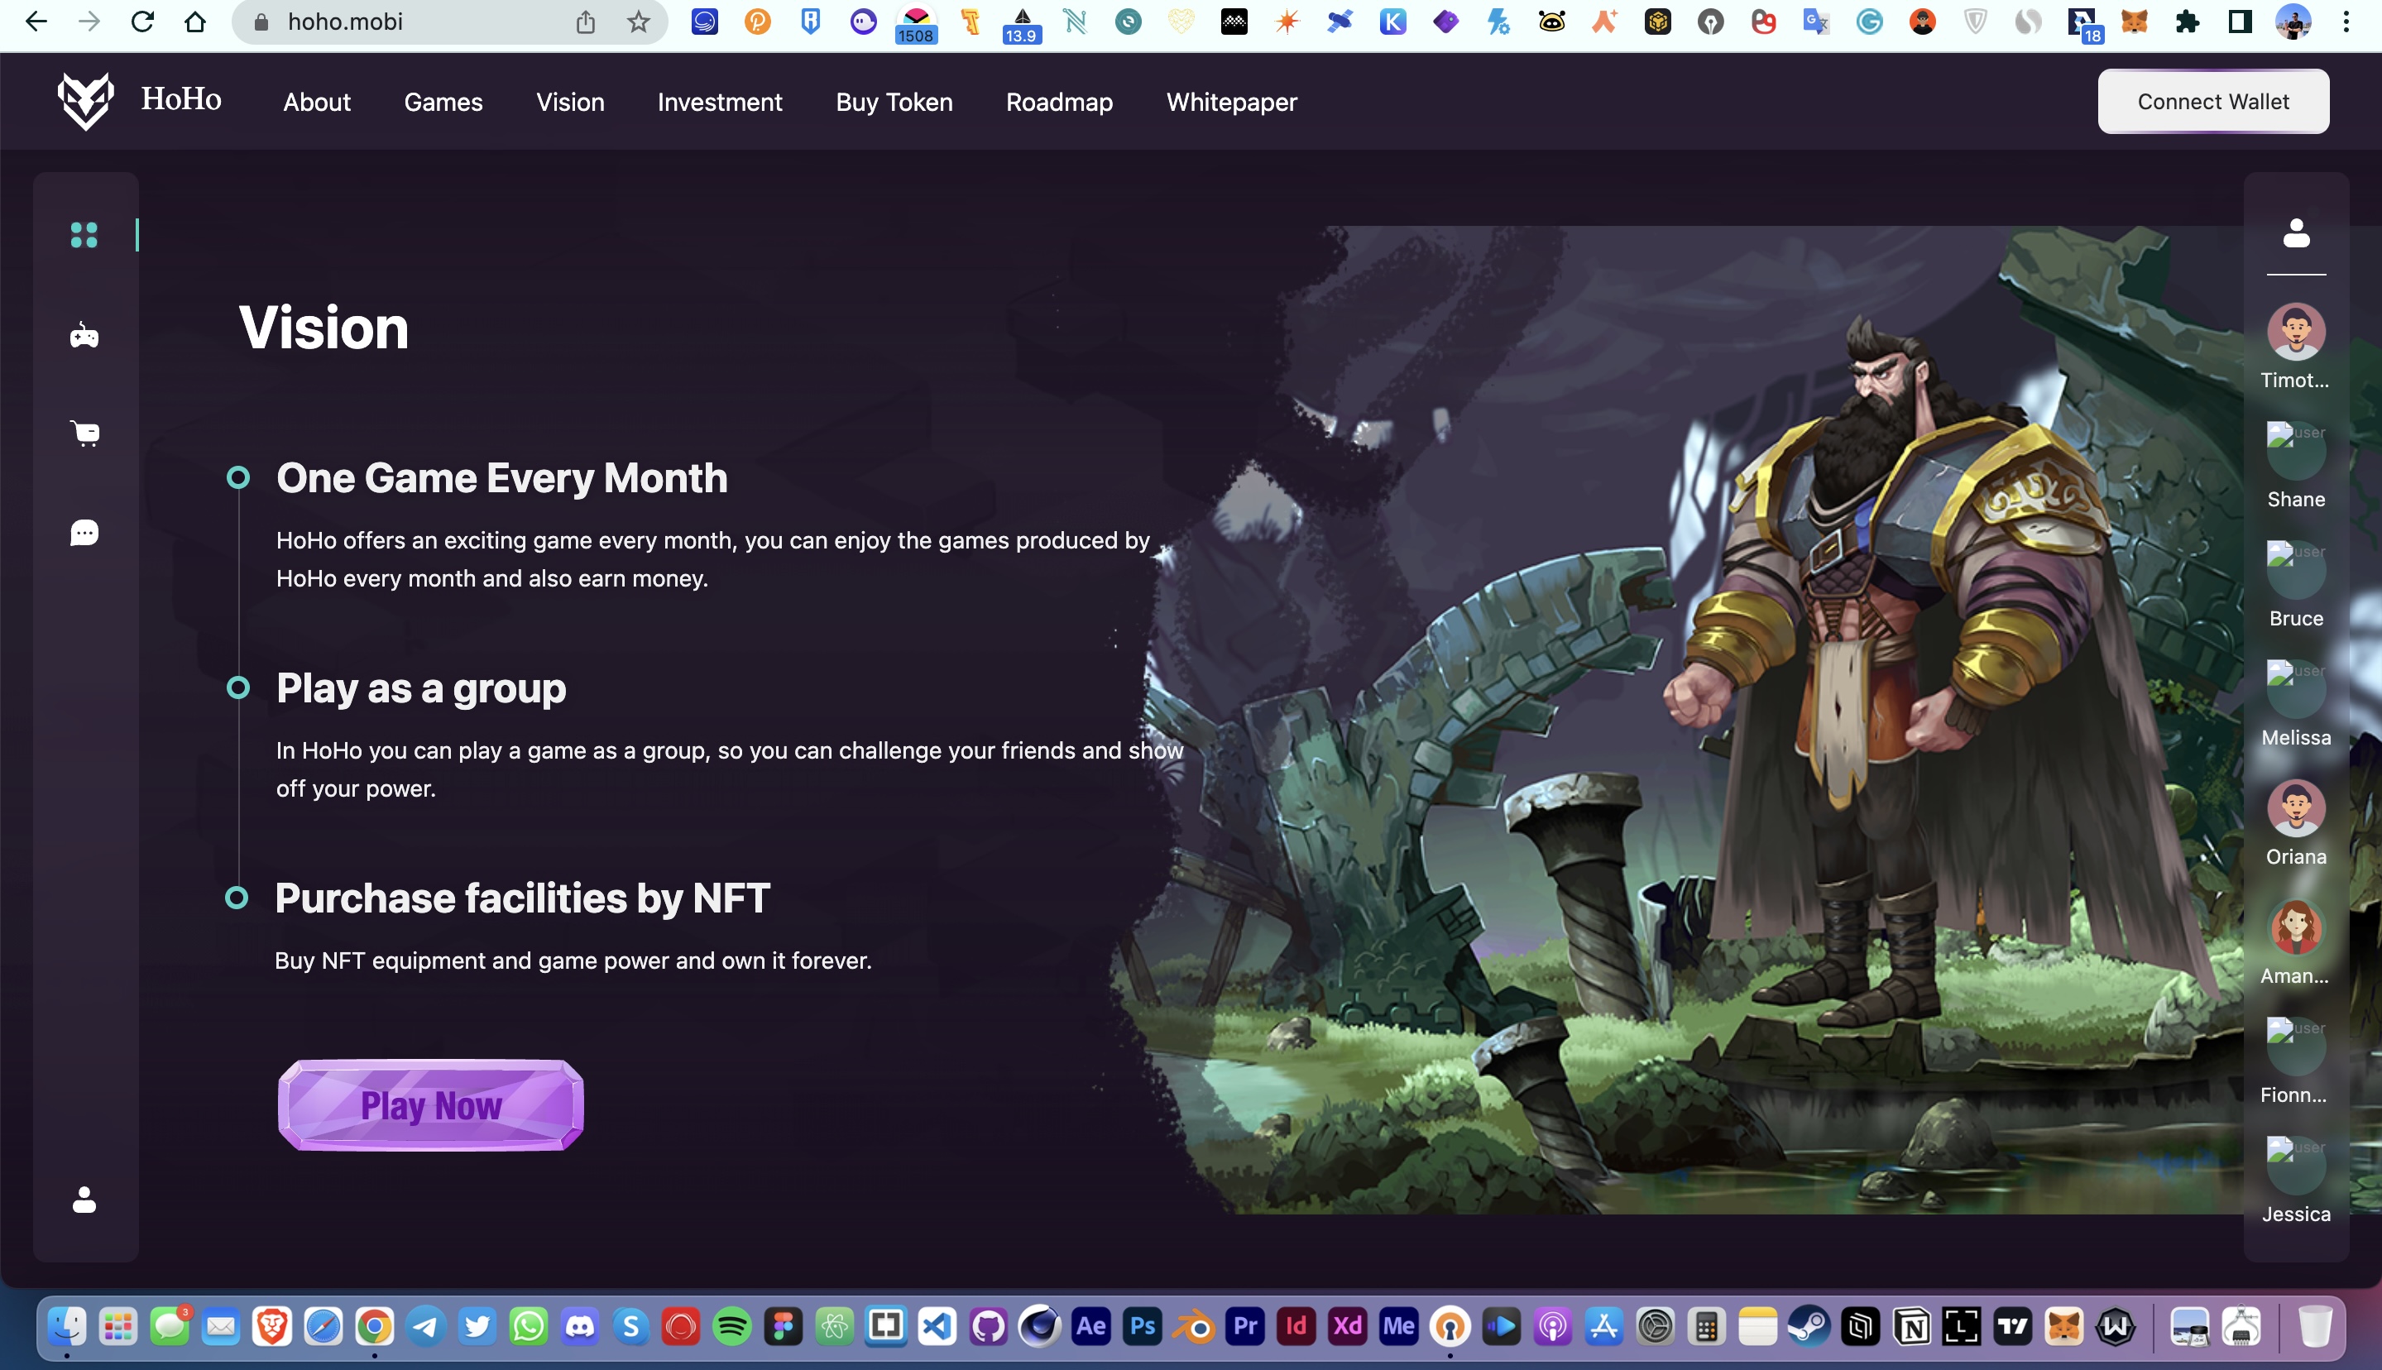
Task: Launch Discord from the dock
Action: [578, 1327]
